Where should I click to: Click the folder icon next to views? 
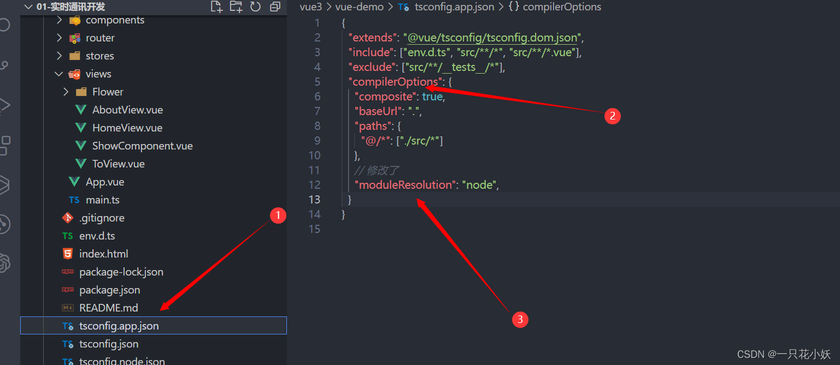(75, 74)
